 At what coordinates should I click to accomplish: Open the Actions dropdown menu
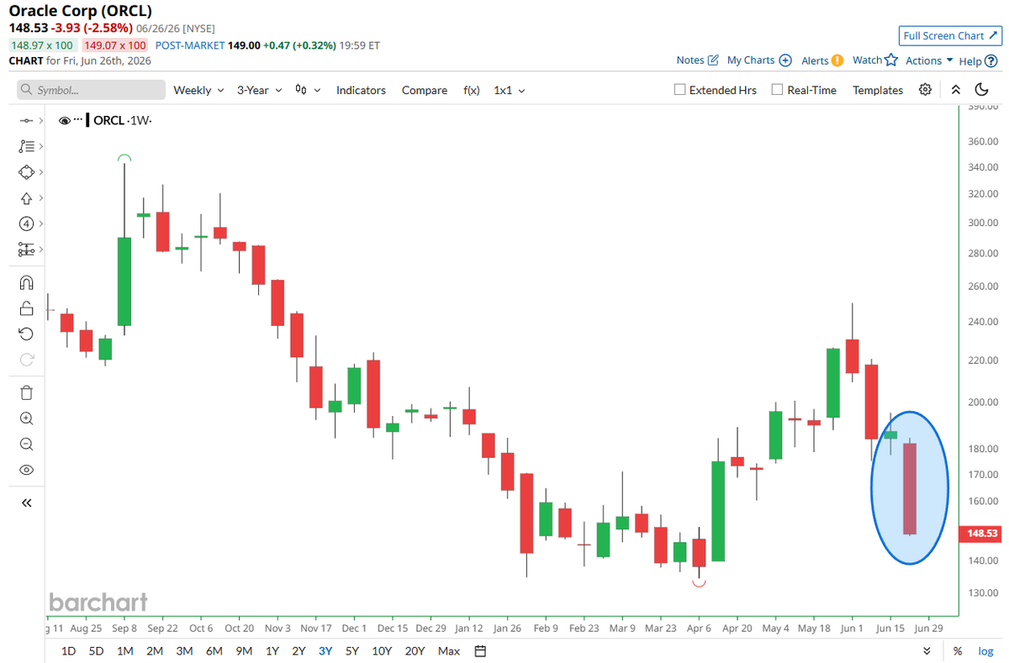click(x=929, y=61)
